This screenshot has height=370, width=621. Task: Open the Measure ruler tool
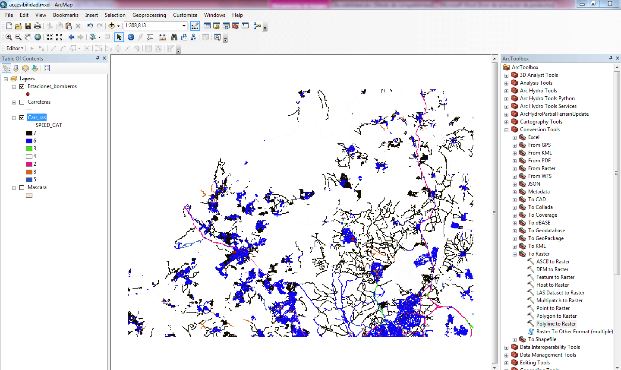point(162,37)
